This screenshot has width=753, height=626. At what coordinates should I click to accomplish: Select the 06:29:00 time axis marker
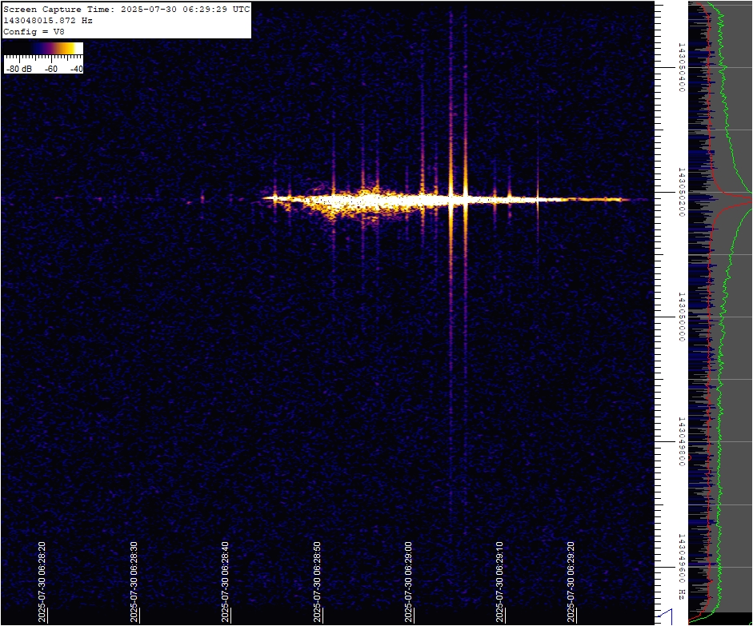[x=408, y=582]
